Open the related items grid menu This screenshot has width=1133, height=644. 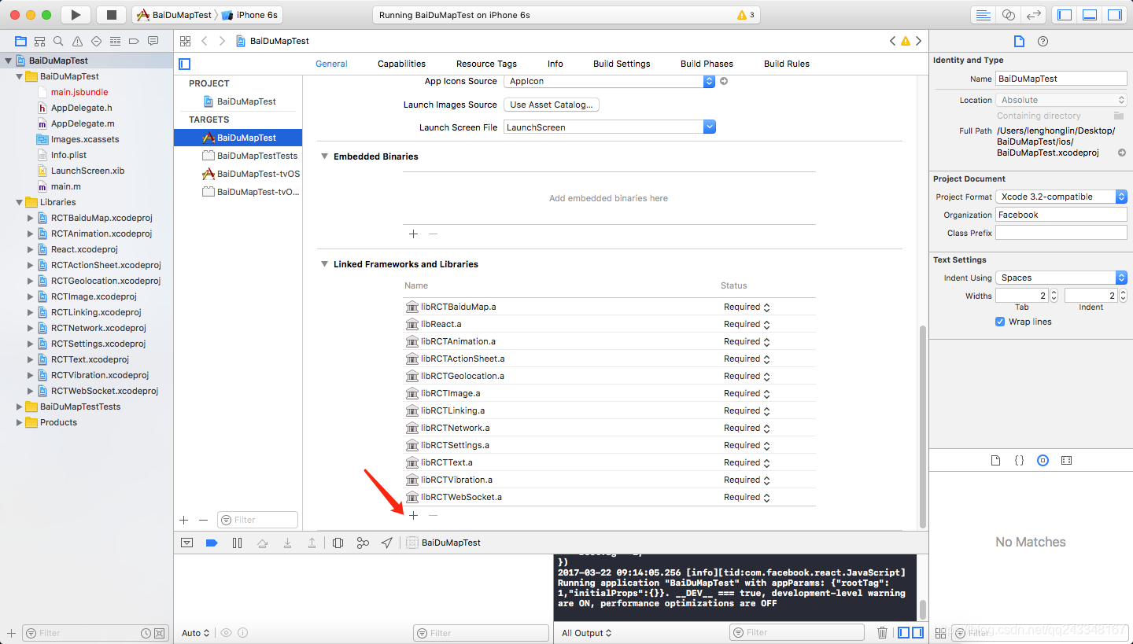point(185,41)
